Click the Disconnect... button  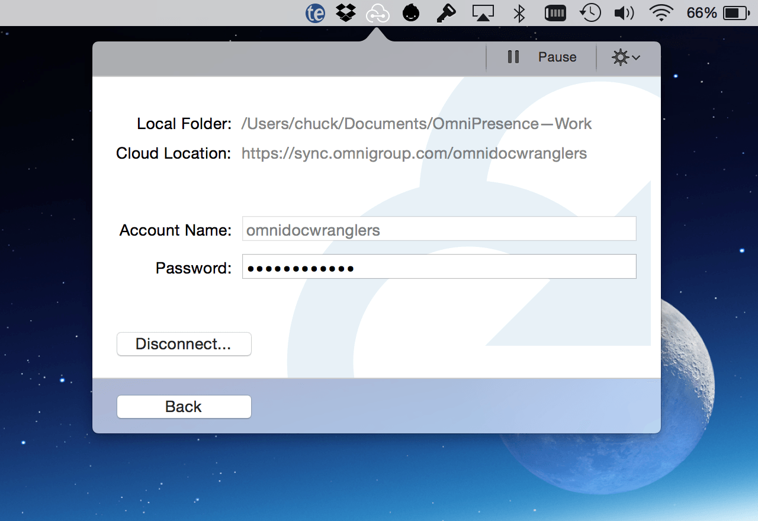point(184,344)
